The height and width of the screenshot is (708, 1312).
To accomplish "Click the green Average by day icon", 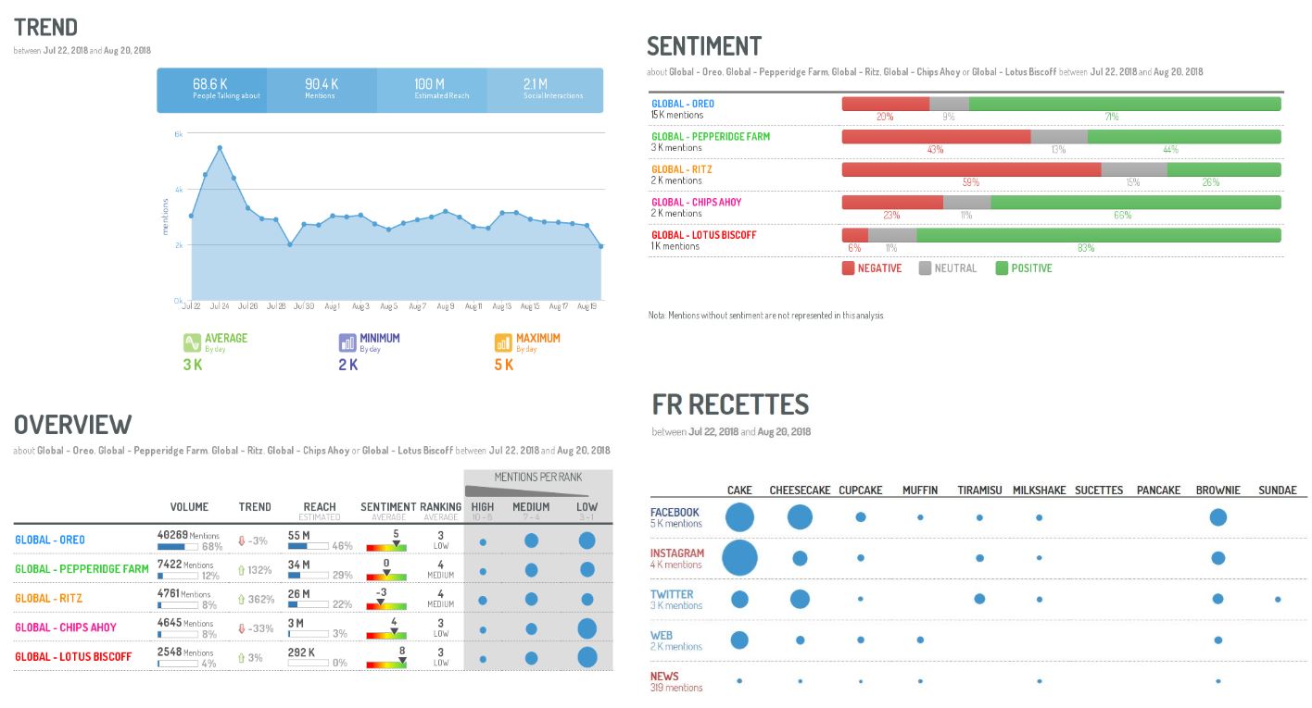I will coord(192,342).
